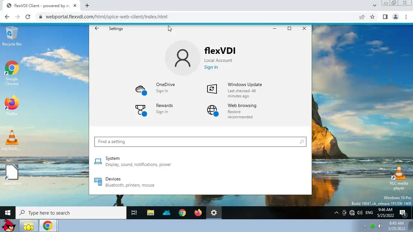413x232 pixels.
Task: Expand the tab search chevron
Action: (375, 5)
